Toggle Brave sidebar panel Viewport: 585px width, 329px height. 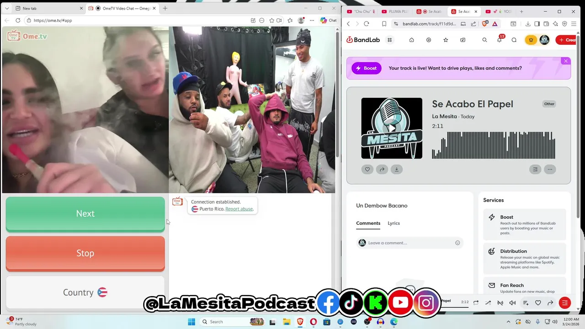coord(537,24)
